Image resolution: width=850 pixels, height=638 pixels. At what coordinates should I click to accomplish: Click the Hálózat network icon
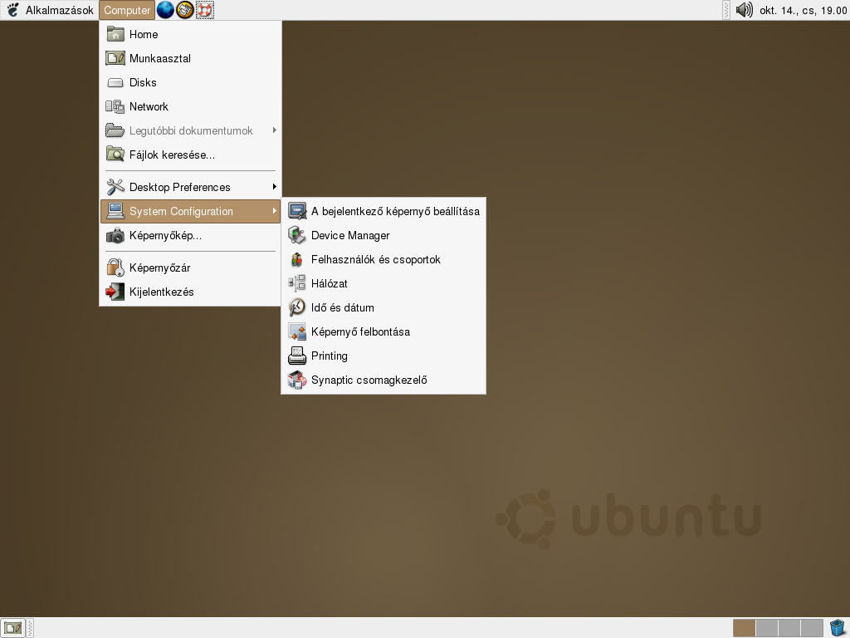click(297, 283)
